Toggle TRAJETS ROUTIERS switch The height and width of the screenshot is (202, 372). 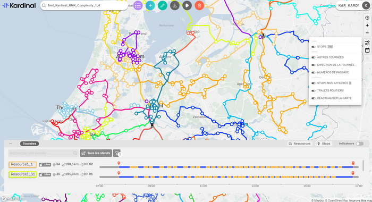pyautogui.click(x=314, y=91)
